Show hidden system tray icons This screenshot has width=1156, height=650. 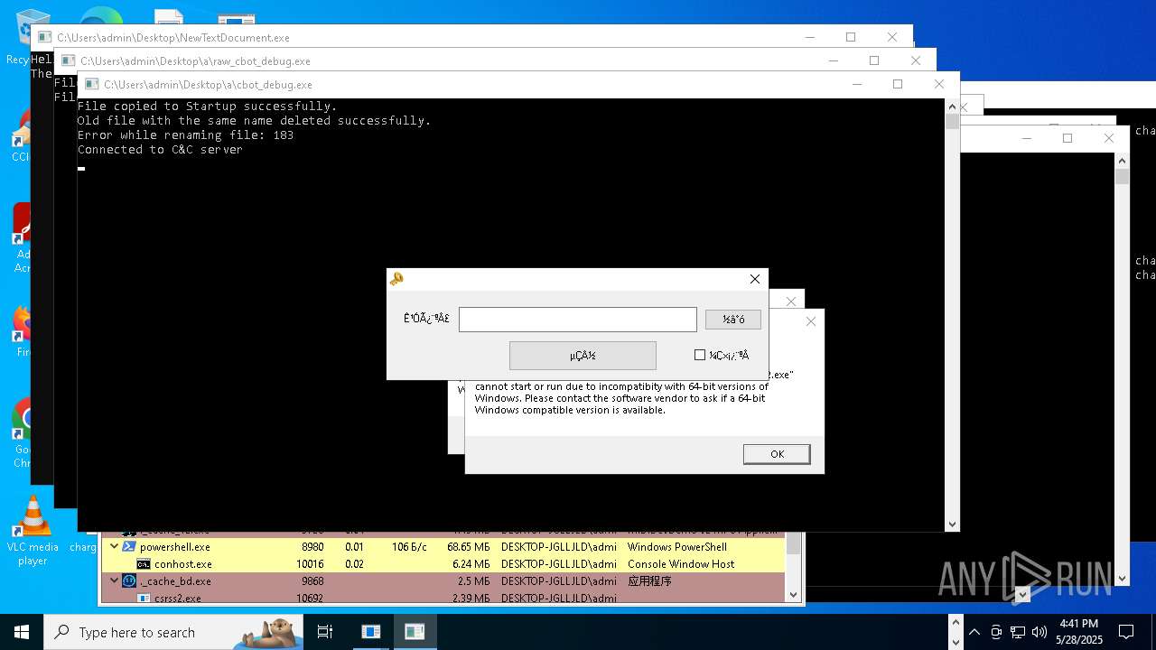click(974, 632)
